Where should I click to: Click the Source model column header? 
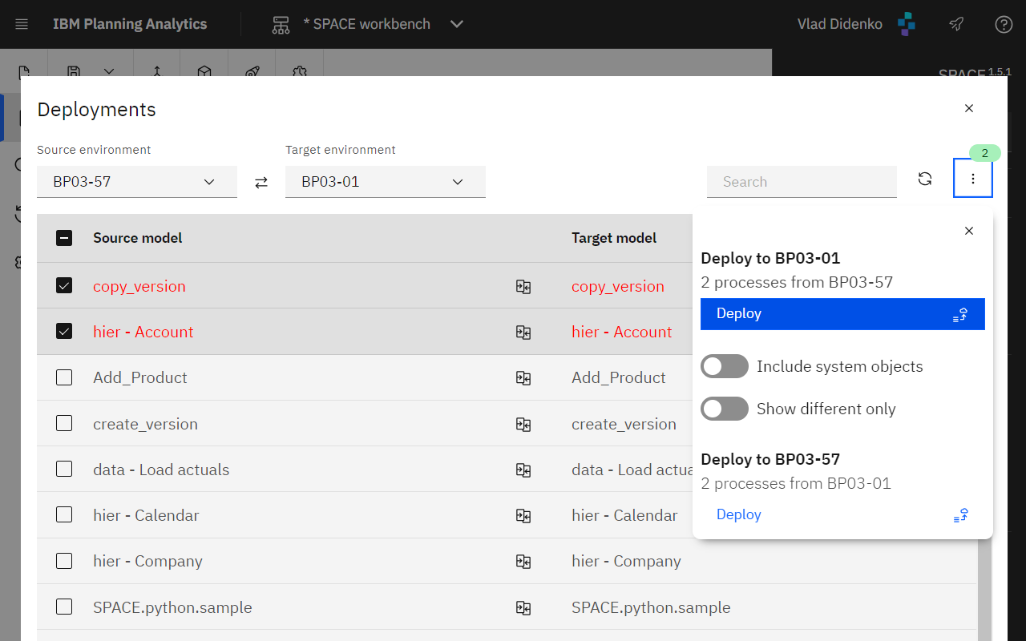tap(138, 238)
